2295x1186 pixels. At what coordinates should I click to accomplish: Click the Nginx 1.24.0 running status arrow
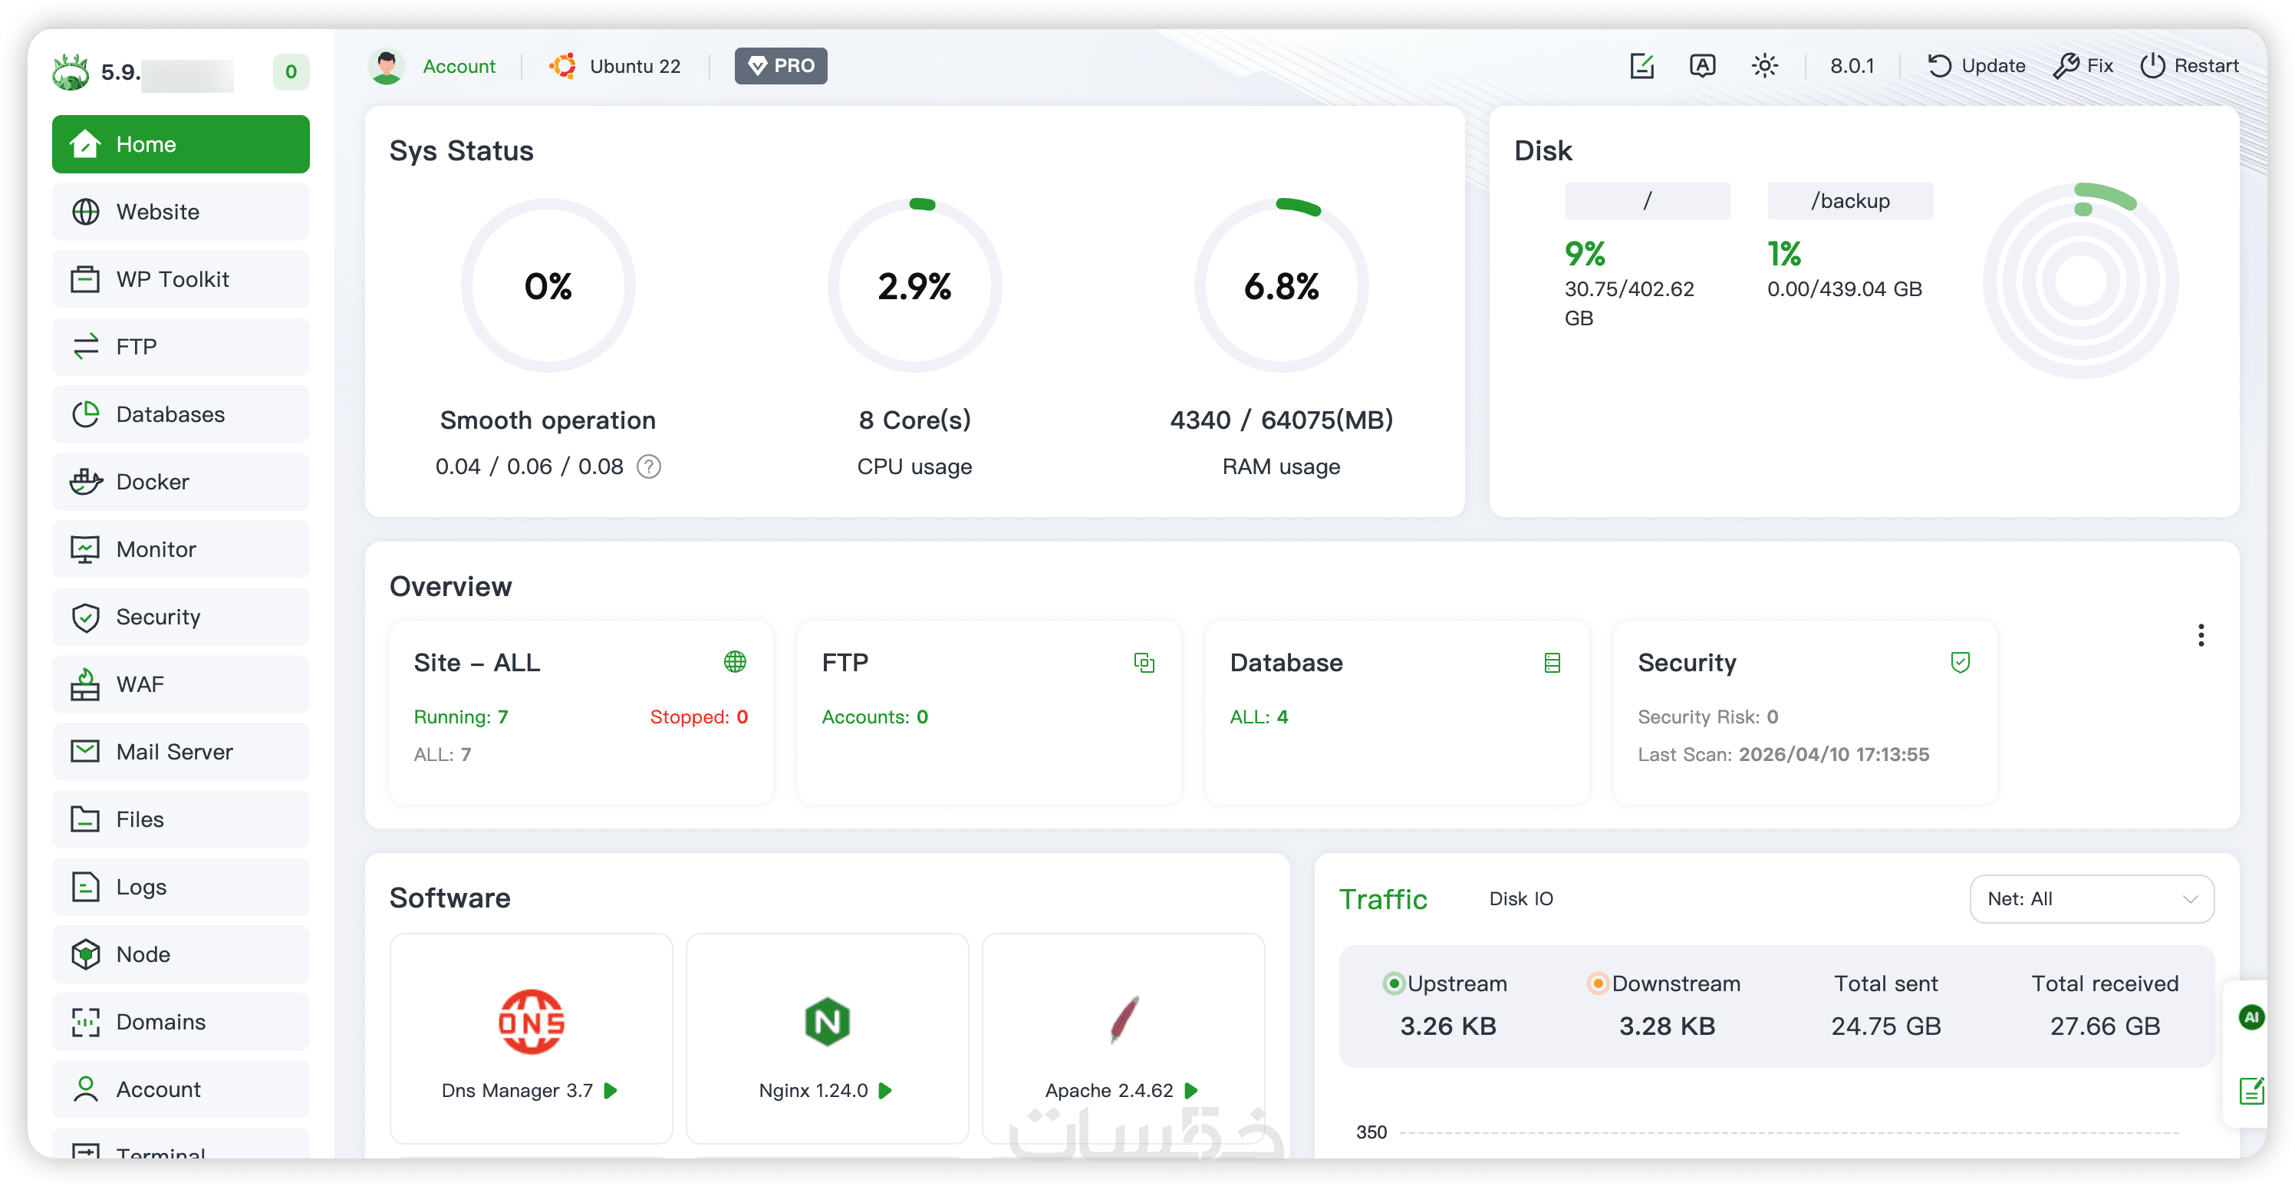884,1091
